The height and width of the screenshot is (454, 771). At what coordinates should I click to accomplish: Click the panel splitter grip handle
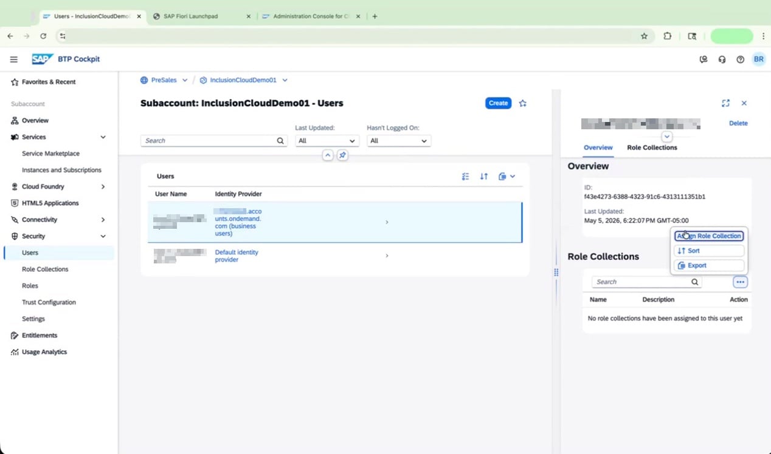point(556,273)
